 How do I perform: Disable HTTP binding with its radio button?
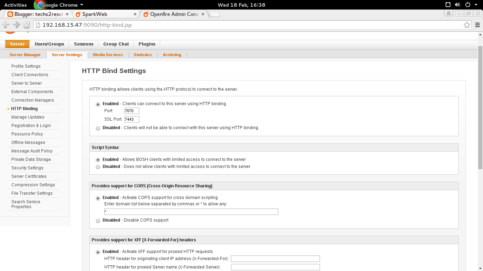(98, 128)
